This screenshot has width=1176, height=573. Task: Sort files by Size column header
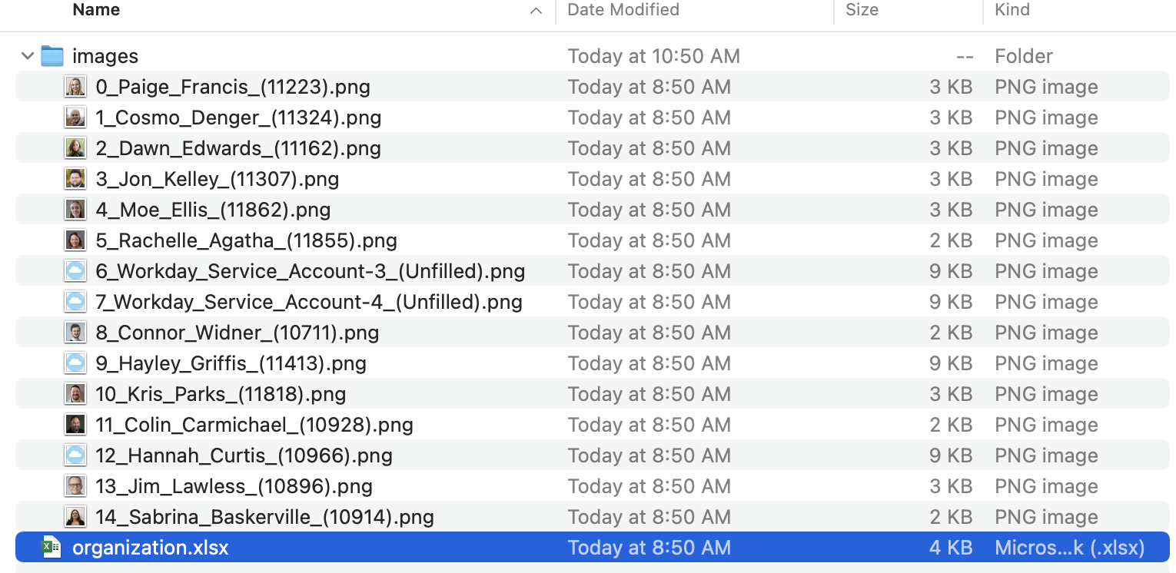[862, 10]
